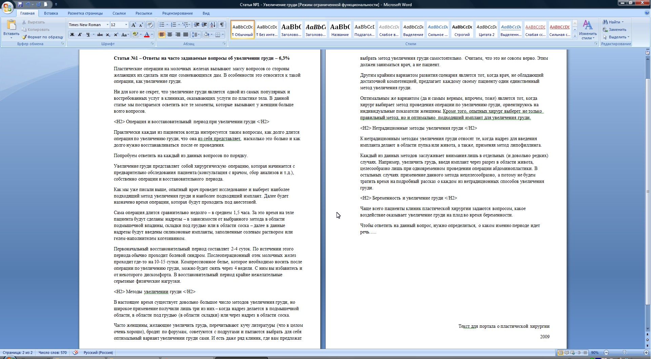
Task: Expand the styles gallery with the More arrow
Action: coord(575,36)
